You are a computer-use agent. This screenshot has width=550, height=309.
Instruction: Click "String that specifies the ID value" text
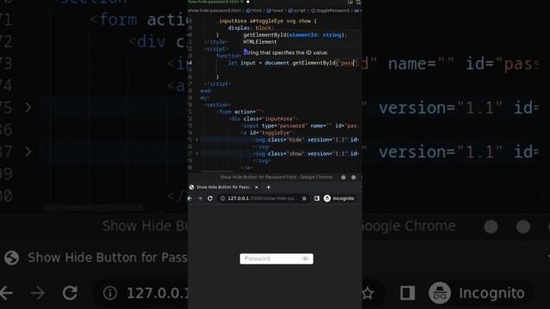coord(286,52)
